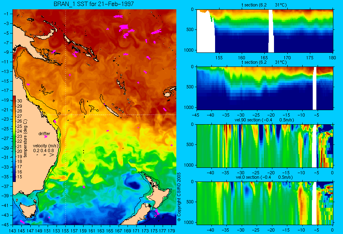Click the '0.2 0.4 0.8' velocity scale values
The image size is (343, 234).
coord(44,150)
